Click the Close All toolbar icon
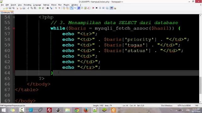The width and height of the screenshot is (202, 113). [x=20, y=8]
